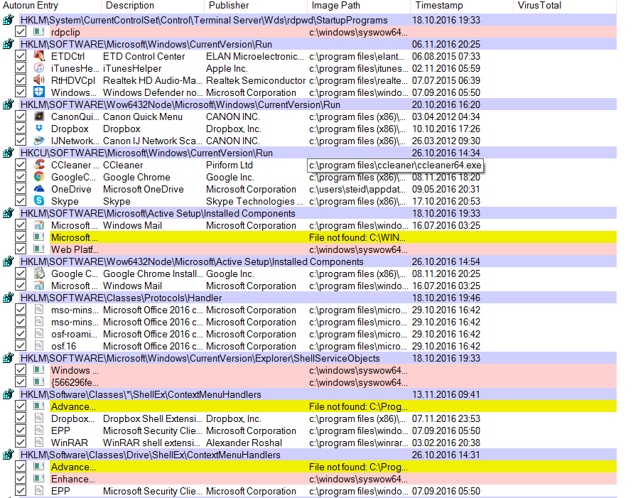
Task: Click the IJNetwork scanner icon
Action: coord(39,141)
